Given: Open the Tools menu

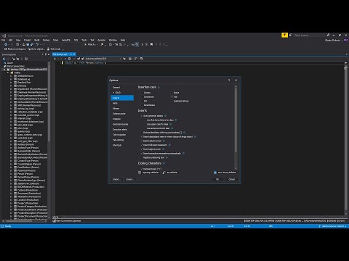Looking at the screenshot, I should pos(84,40).
